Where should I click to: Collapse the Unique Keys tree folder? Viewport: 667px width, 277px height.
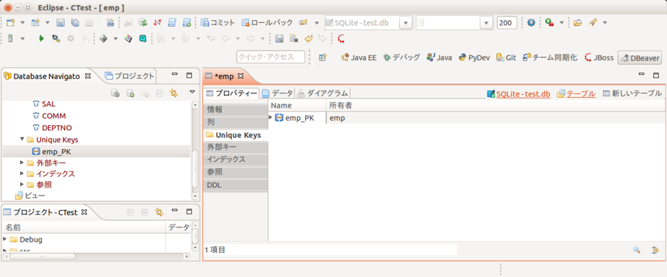(x=22, y=139)
